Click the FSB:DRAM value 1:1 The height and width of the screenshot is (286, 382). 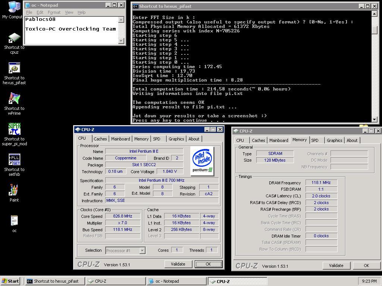[x=321, y=189]
